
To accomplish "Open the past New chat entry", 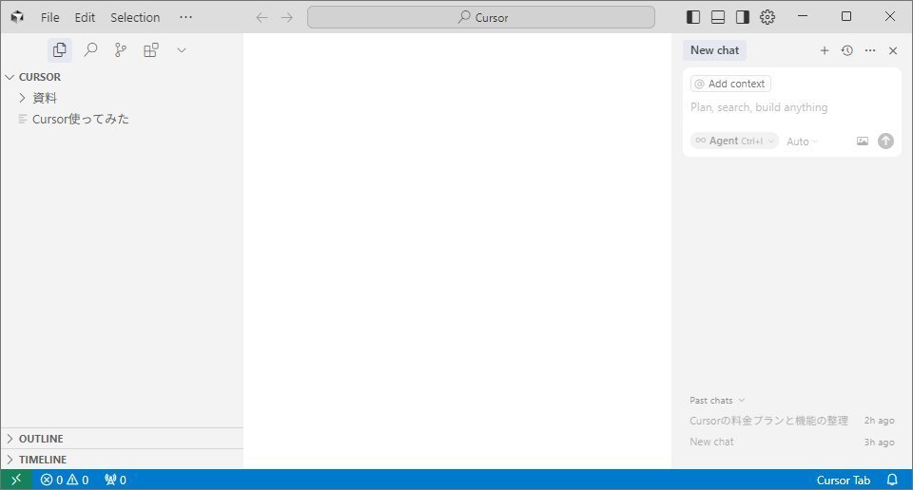I will pyautogui.click(x=792, y=442).
